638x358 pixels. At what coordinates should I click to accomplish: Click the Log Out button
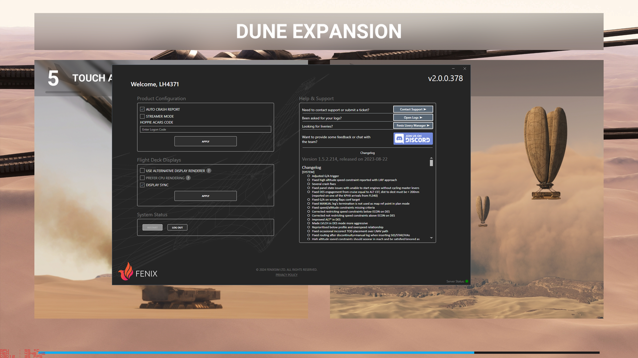pos(177,227)
